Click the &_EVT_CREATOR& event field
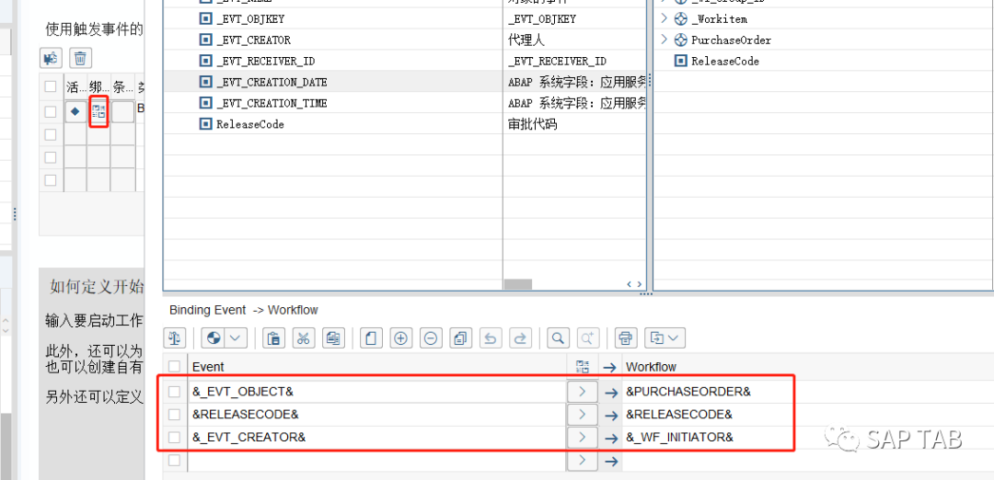The height and width of the screenshot is (480, 994). [x=376, y=438]
